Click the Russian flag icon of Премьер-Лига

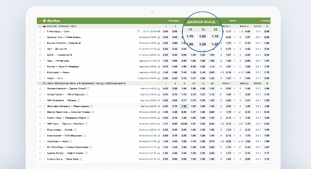pos(44,26)
